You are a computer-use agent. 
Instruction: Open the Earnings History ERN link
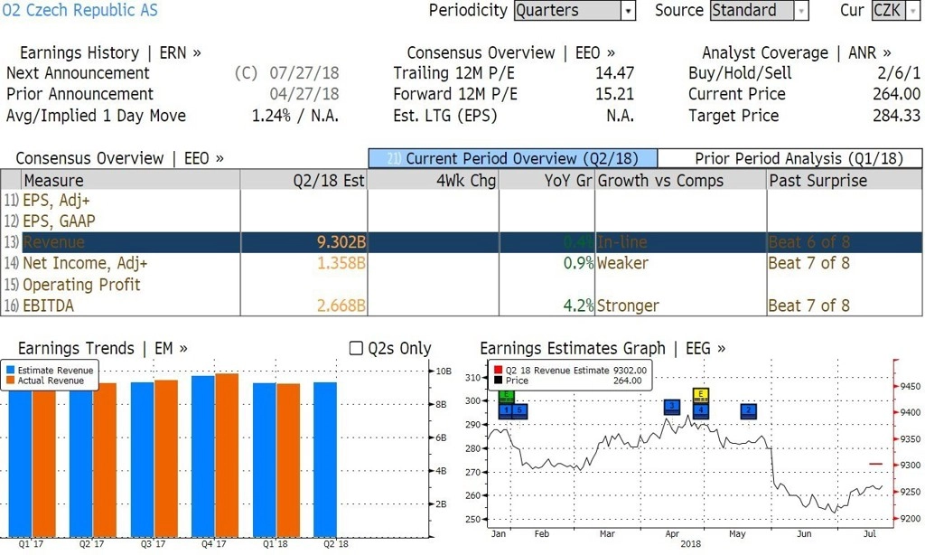110,52
